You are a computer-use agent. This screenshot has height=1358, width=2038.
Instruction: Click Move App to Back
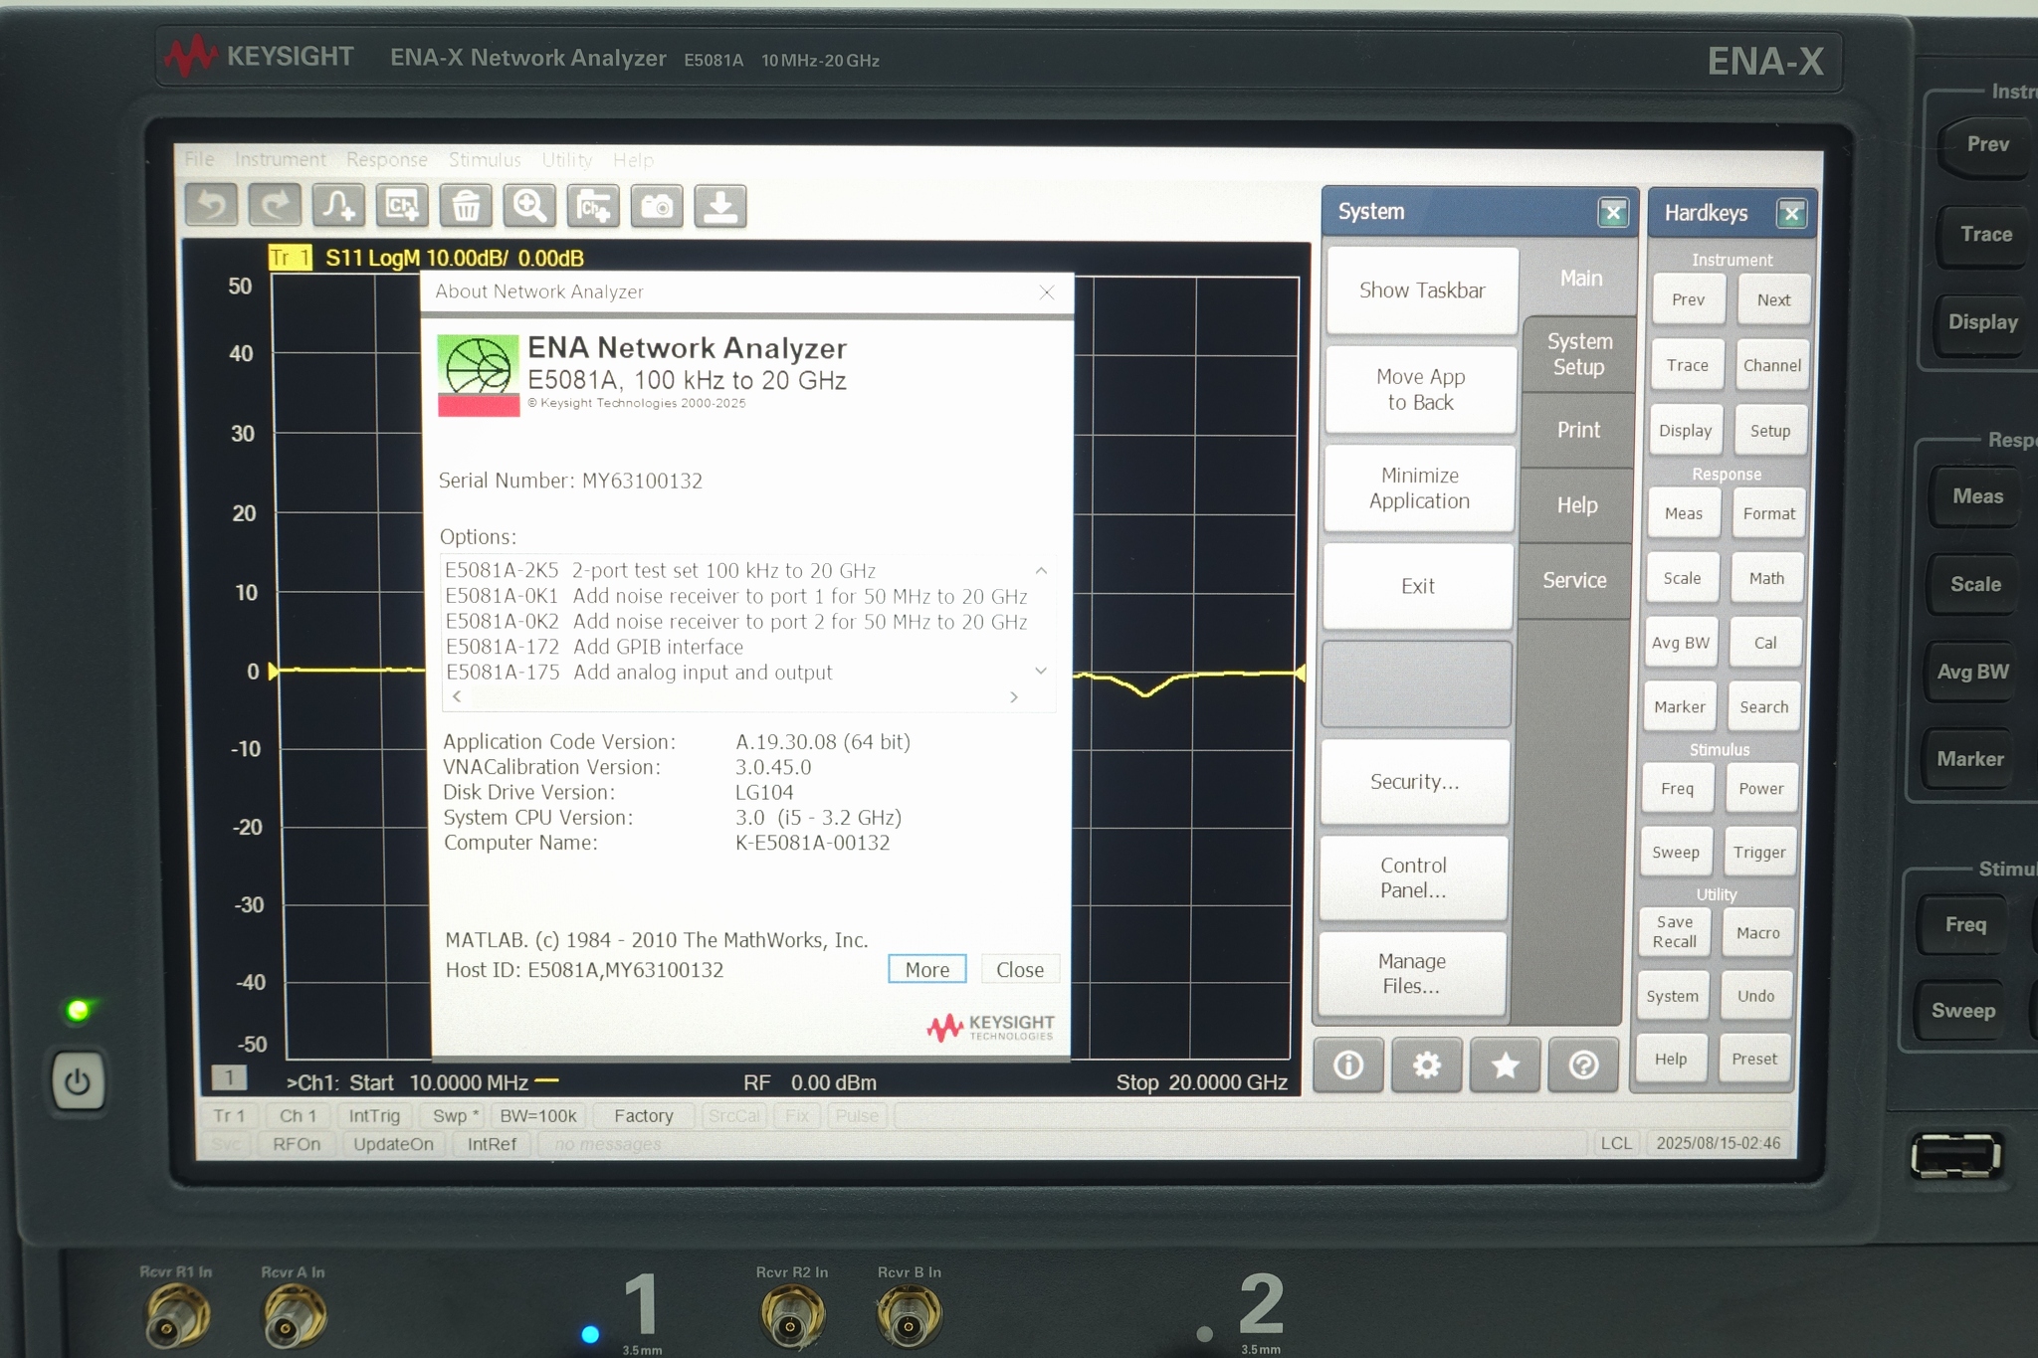coord(1421,389)
